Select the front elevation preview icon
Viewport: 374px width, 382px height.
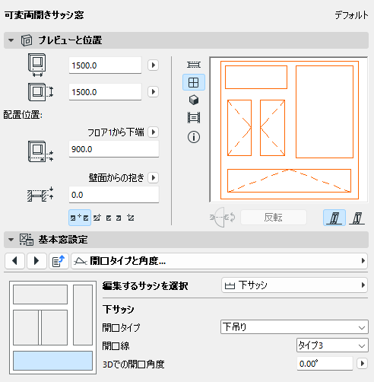point(194,82)
